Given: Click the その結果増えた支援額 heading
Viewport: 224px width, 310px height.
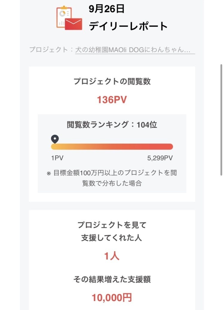Looking at the screenshot, I should (x=112, y=279).
